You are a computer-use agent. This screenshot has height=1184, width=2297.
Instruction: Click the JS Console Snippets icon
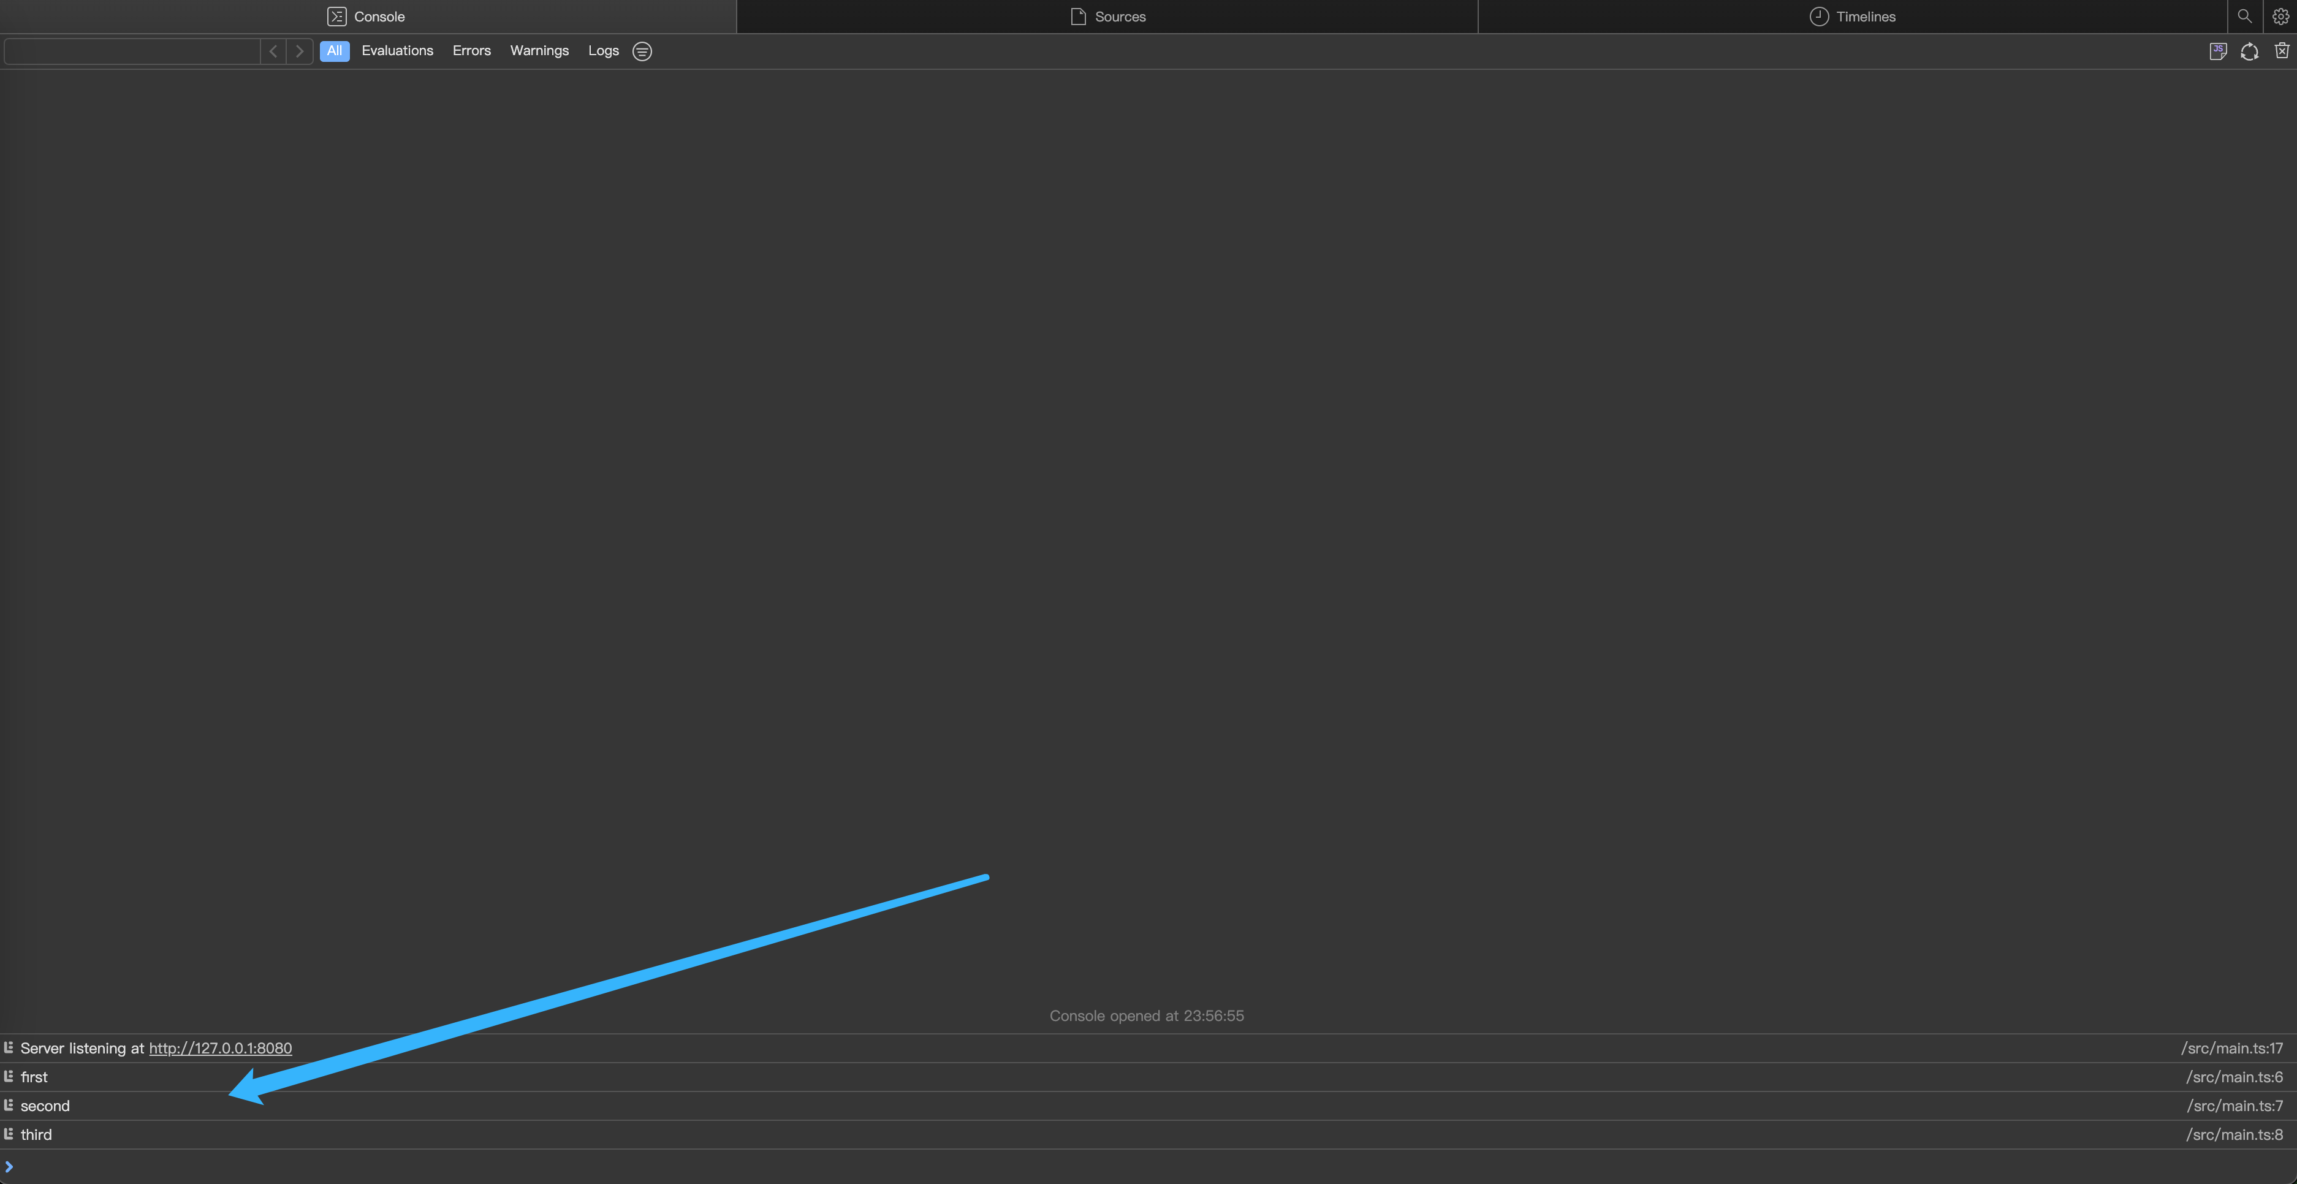coord(2218,51)
